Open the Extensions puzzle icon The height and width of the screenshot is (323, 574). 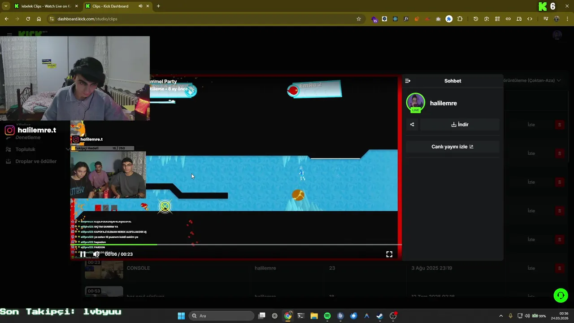pos(460,19)
